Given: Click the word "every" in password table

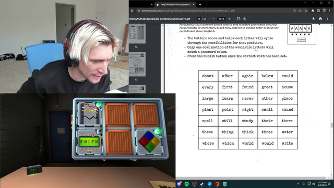Looking at the screenshot, I should pos(208,87).
